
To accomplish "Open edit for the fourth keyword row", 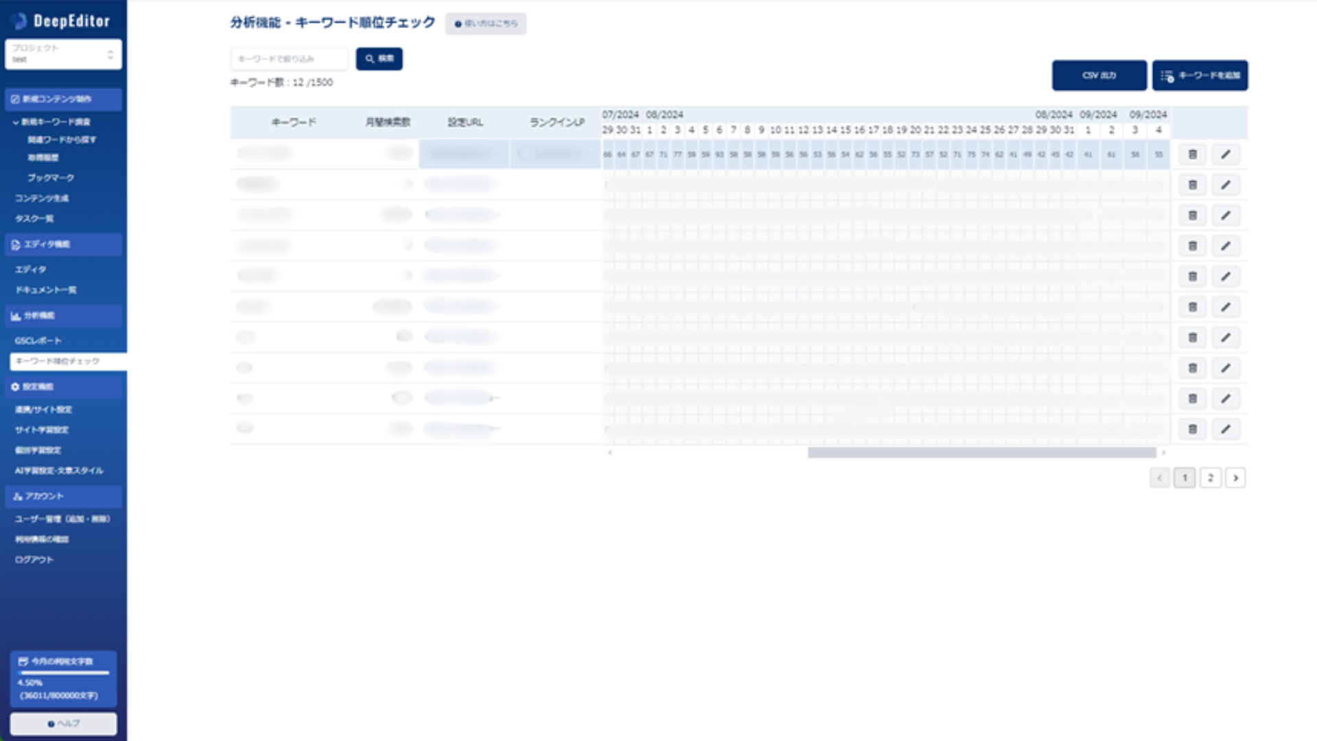I will [x=1226, y=246].
